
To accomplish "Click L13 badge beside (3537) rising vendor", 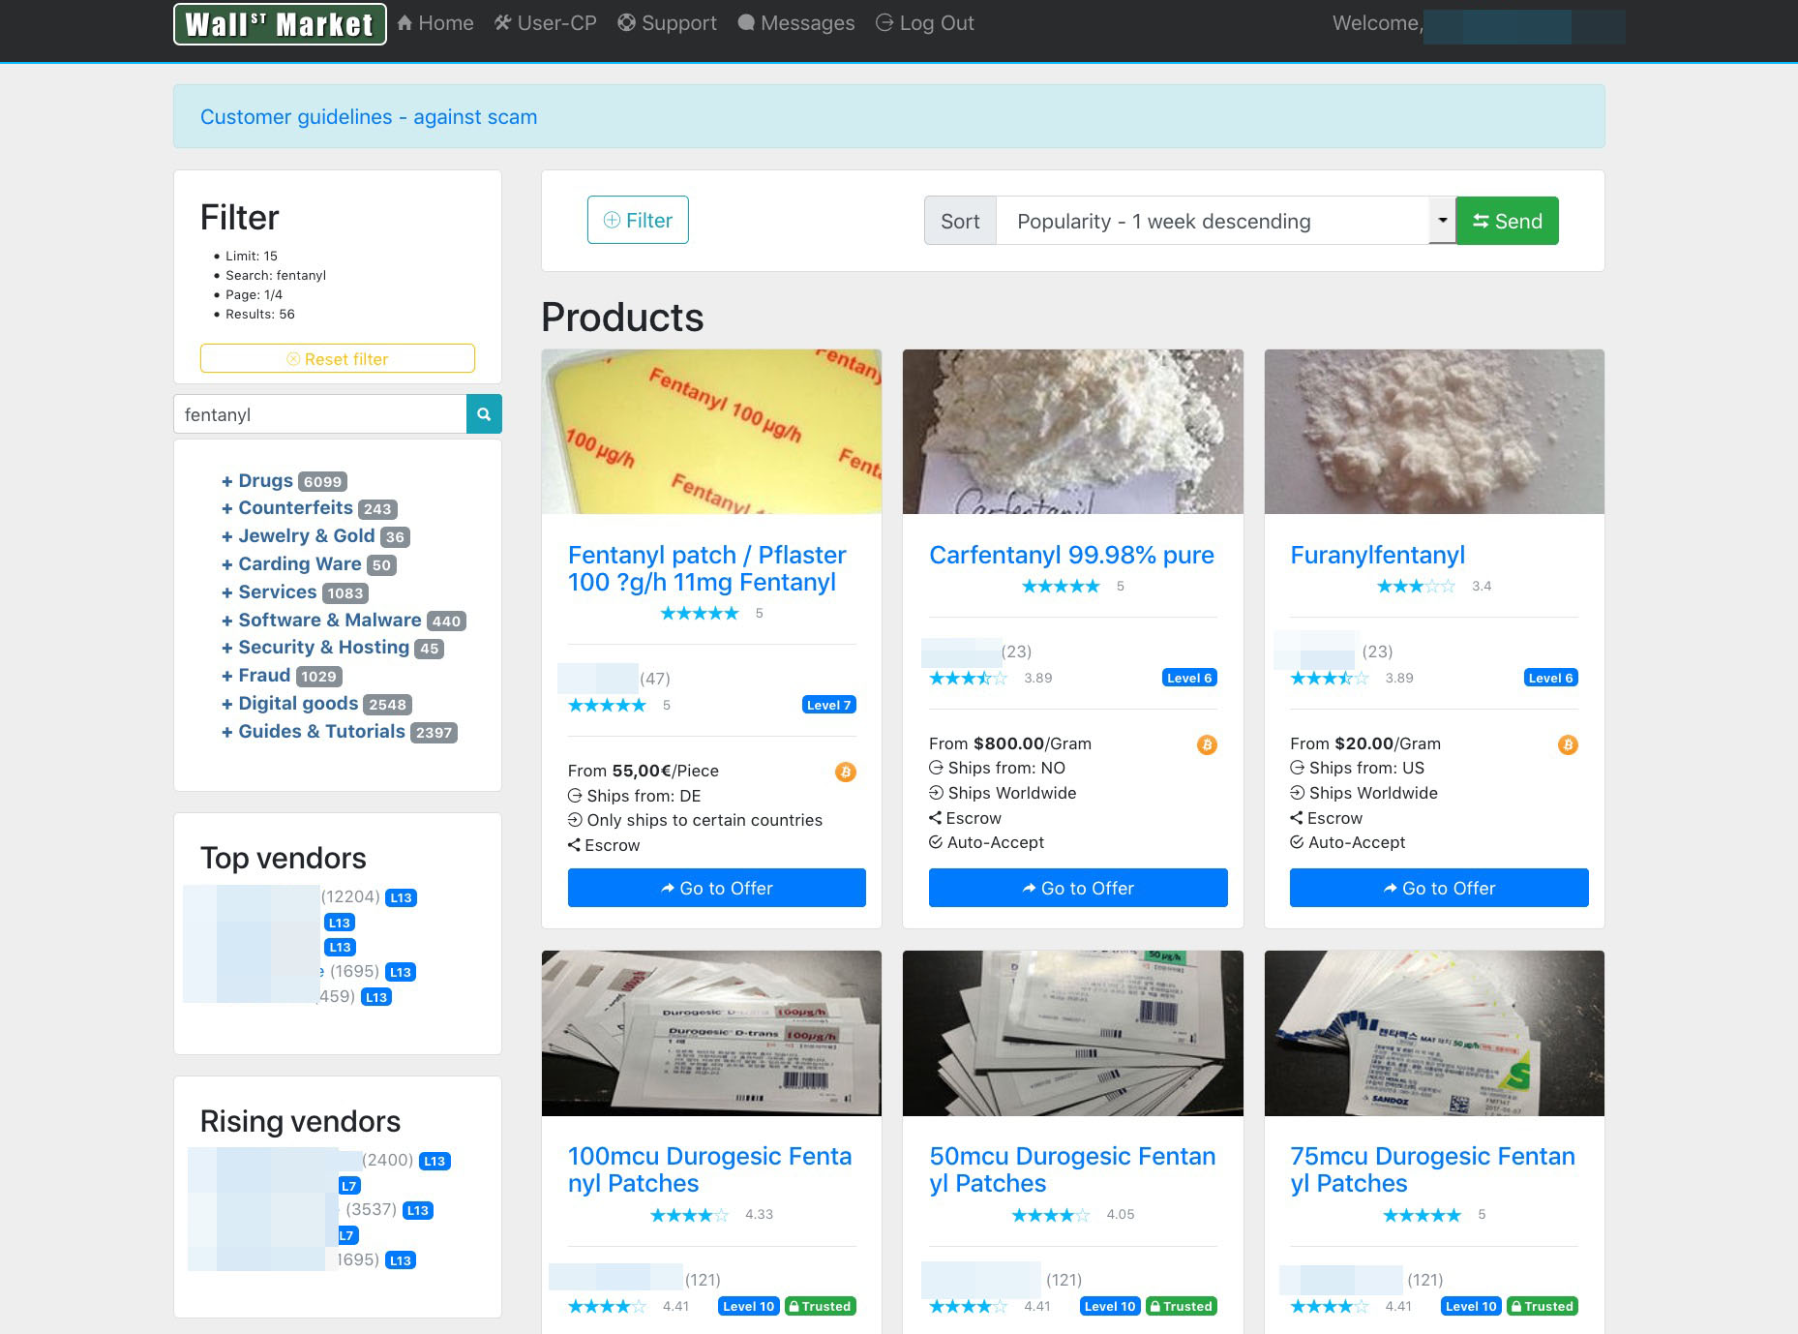I will (x=417, y=1210).
